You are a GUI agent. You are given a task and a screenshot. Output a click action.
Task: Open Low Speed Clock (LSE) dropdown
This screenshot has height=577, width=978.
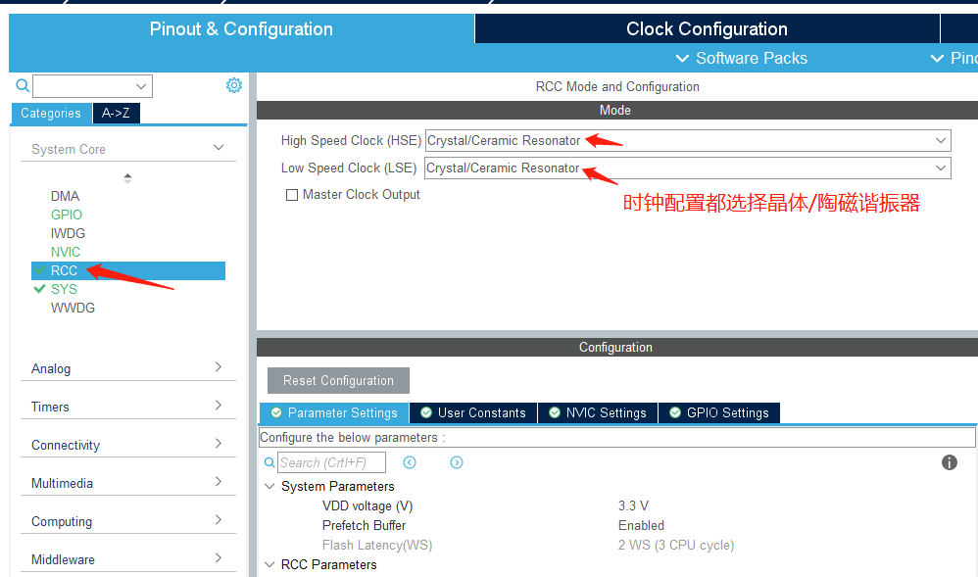coord(688,168)
